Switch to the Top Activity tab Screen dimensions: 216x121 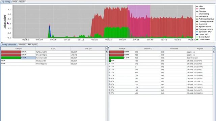pos(6,2)
